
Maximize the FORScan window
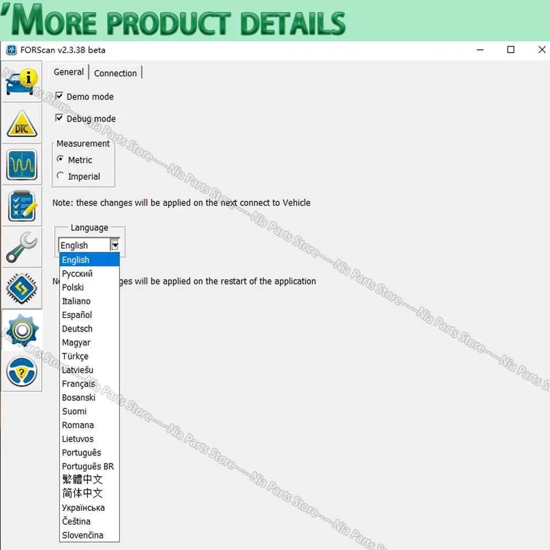click(511, 50)
